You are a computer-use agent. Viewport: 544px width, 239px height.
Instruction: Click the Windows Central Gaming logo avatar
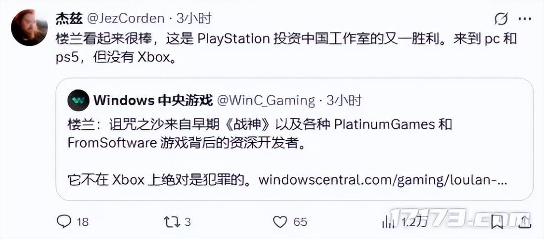79,100
